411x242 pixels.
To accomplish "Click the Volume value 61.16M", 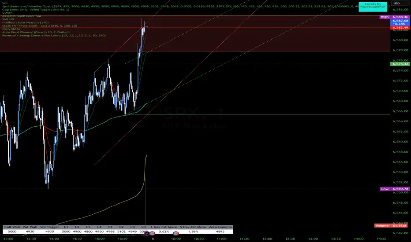I will 399,226.
